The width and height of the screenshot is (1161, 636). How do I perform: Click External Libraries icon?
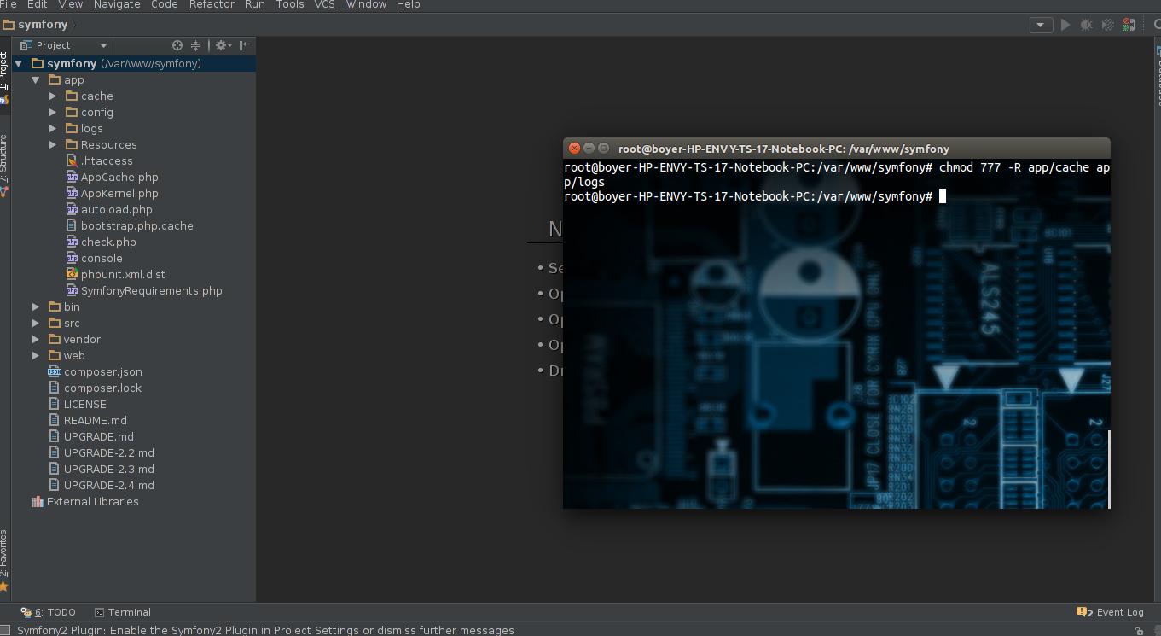(37, 501)
